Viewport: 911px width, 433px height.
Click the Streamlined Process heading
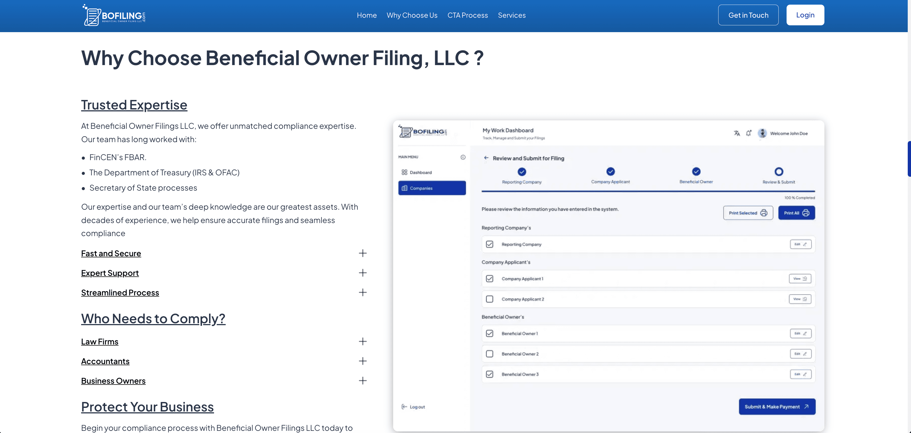(x=120, y=292)
